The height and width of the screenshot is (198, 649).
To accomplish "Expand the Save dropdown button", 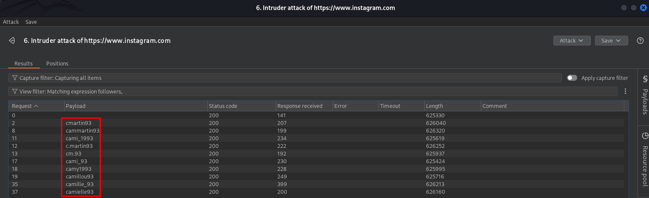I will [611, 40].
